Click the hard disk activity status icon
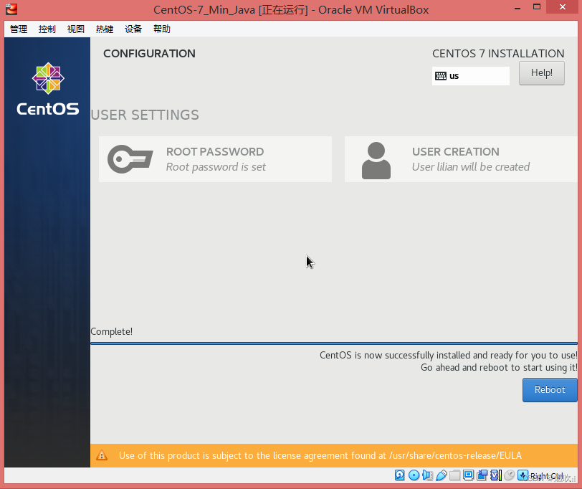The image size is (582, 489). [x=400, y=475]
